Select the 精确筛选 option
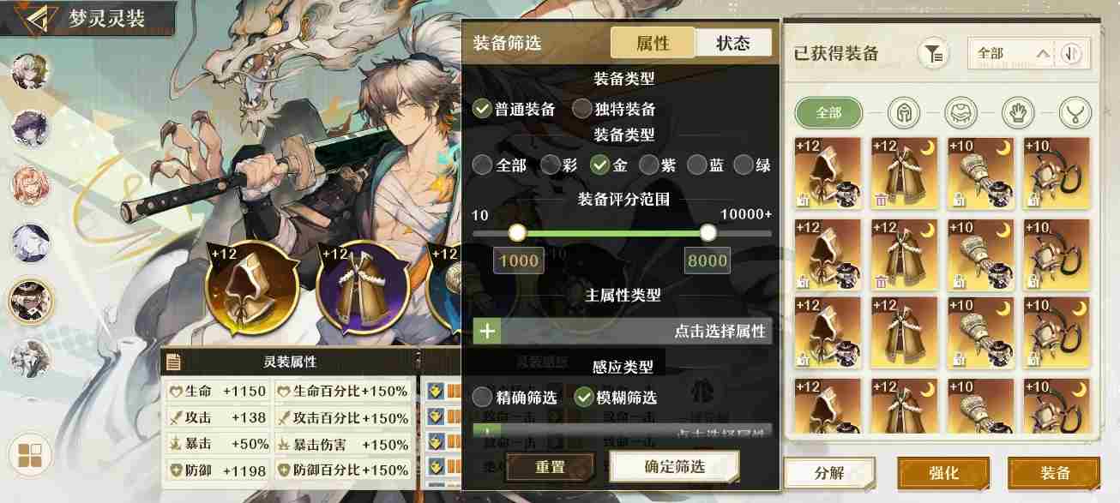The width and height of the screenshot is (1120, 503). pyautogui.click(x=515, y=397)
